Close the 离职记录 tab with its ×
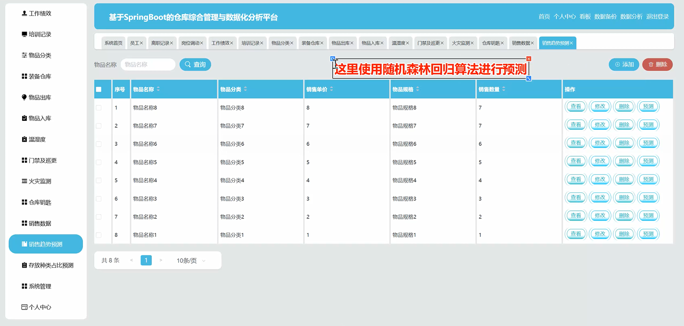The height and width of the screenshot is (326, 684). click(172, 43)
